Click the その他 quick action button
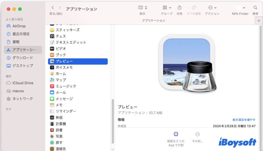This screenshot has height=151, width=263. (x=198, y=137)
